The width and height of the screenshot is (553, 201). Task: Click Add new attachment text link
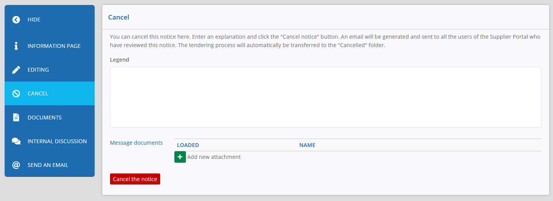[214, 157]
